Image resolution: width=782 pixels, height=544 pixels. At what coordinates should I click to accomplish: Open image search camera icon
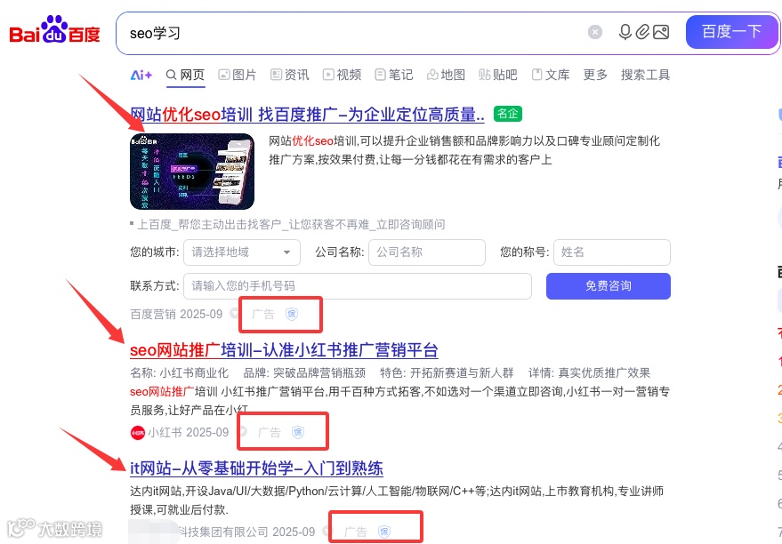[x=661, y=32]
